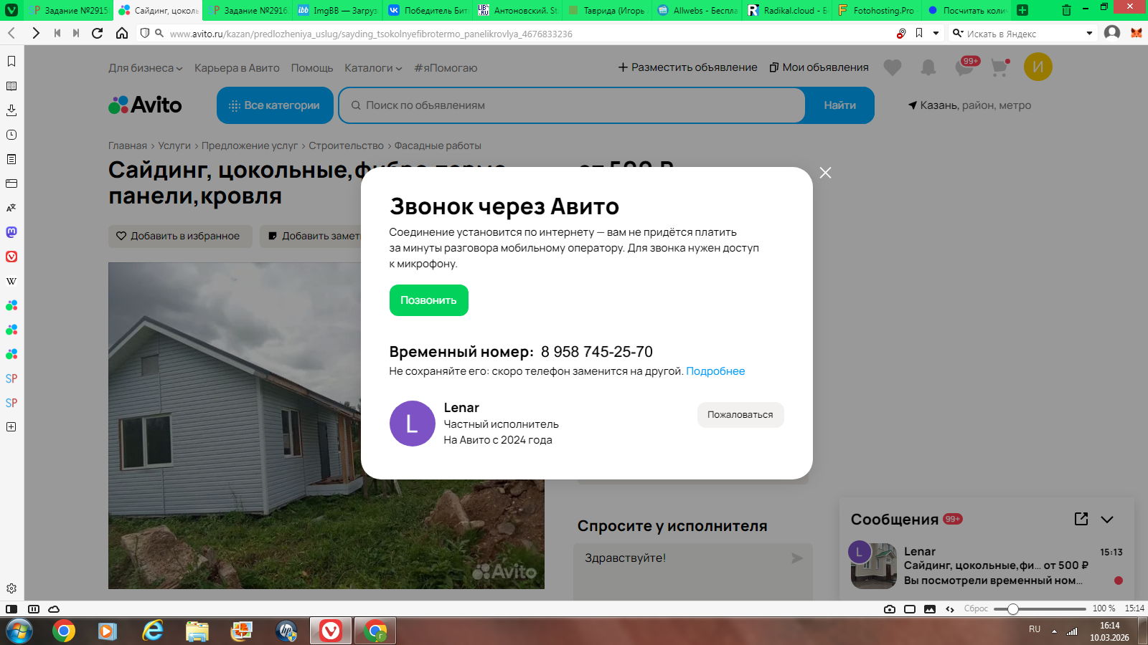Switch to Задание №2915 tab
Viewport: 1148px width, 645px height.
click(70, 10)
